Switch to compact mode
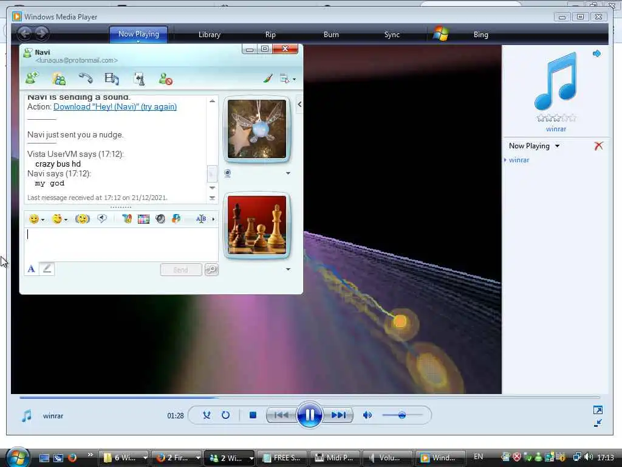 [598, 423]
